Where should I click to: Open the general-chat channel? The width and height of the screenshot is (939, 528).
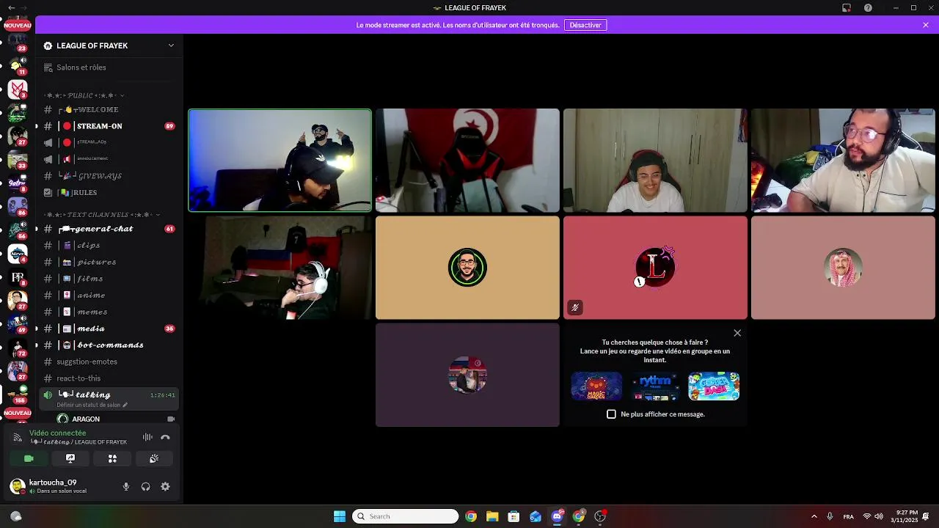[x=110, y=229]
